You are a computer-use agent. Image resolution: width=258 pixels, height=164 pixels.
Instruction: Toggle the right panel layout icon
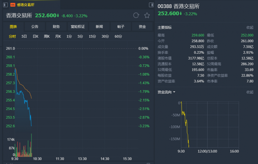(x=151, y=5)
